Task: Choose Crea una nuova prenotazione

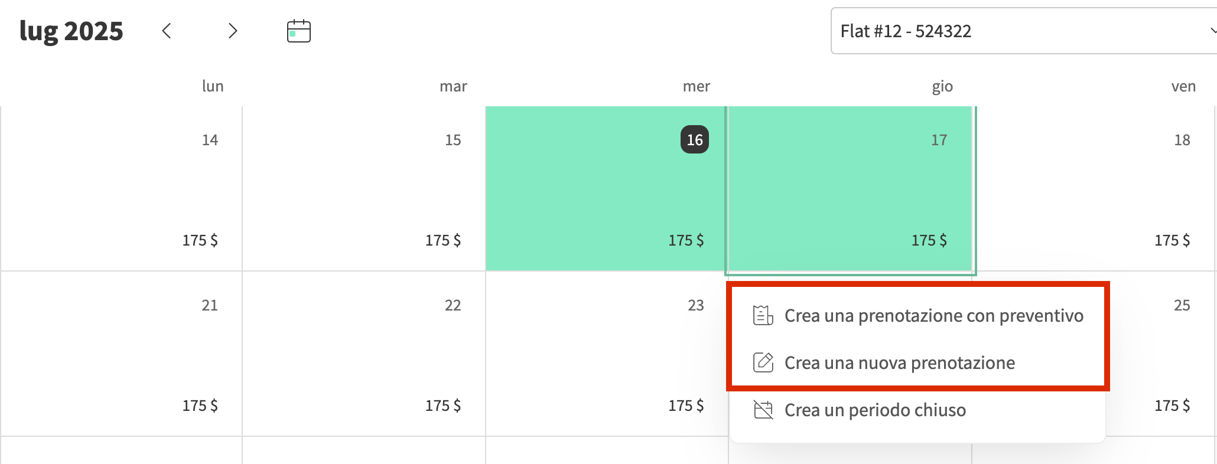Action: (x=899, y=362)
